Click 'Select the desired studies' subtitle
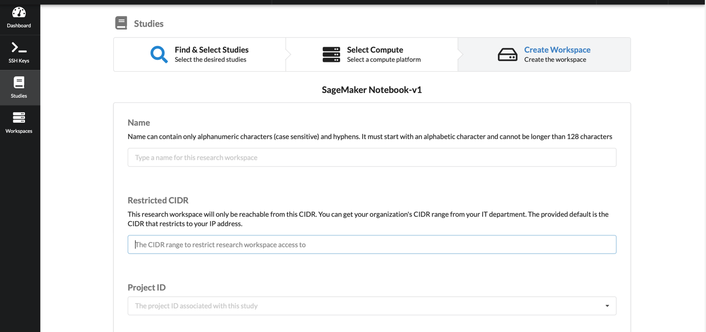This screenshot has height=332, width=706. 211,60
